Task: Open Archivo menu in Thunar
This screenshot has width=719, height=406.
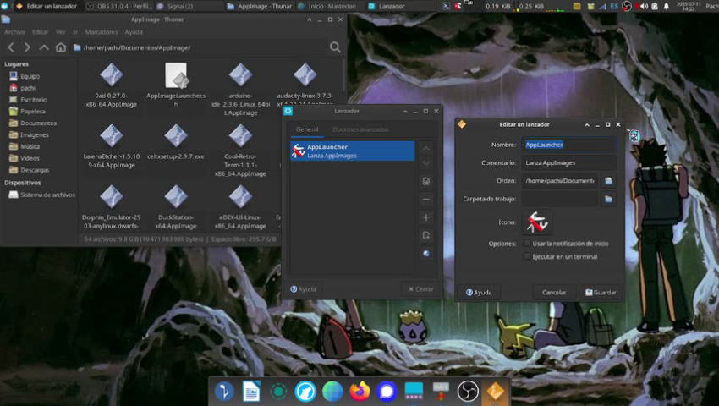Action: click(x=14, y=32)
